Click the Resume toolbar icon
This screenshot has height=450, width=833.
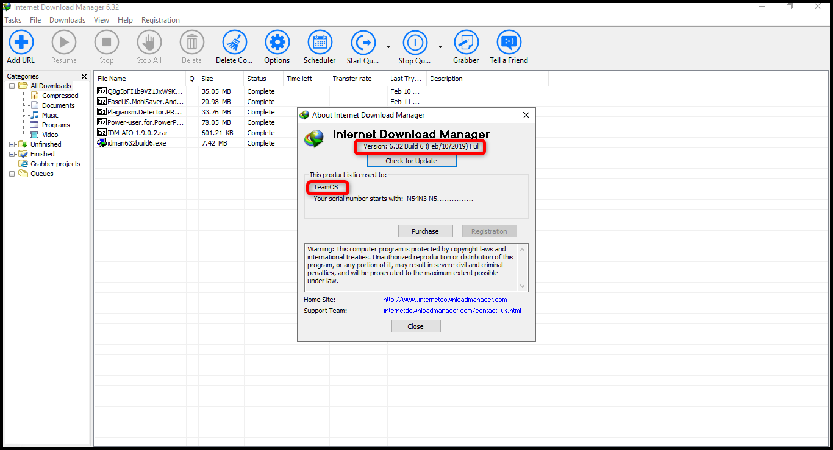64,43
